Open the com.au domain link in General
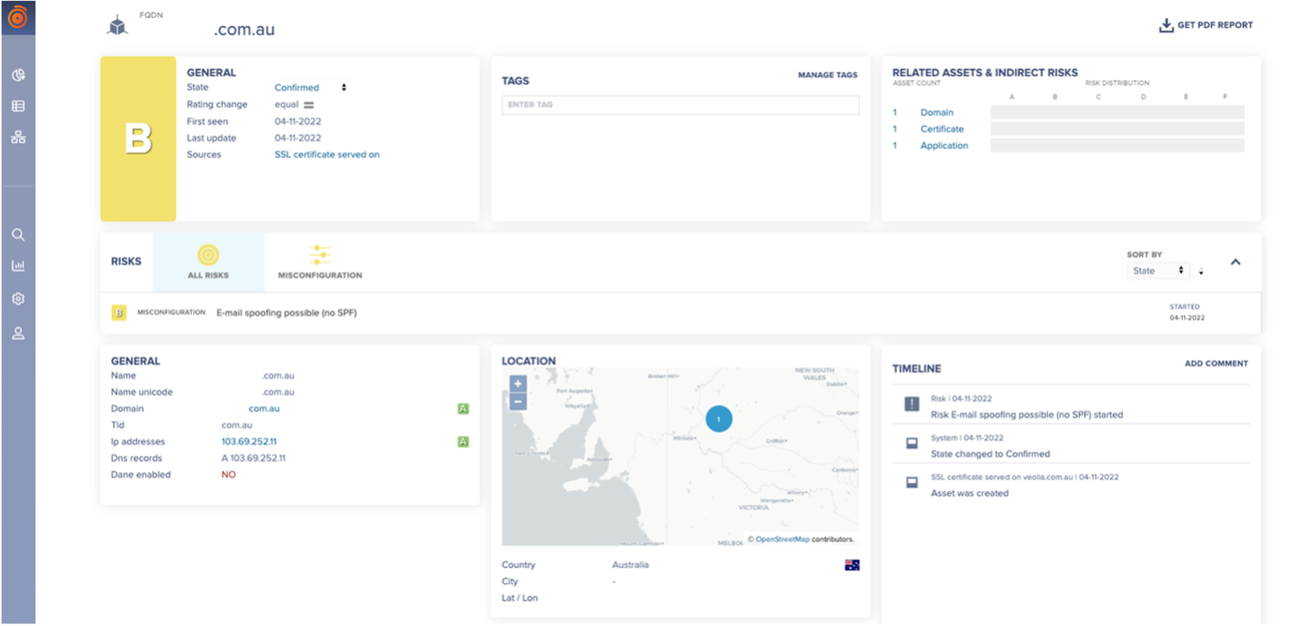Screen dimensions: 1303x626 tap(264, 409)
